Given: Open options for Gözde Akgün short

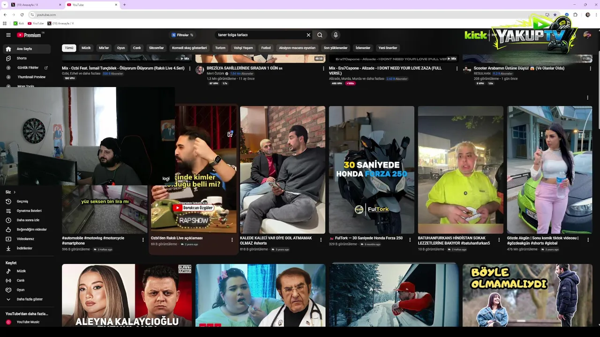Looking at the screenshot, I should [588, 240].
